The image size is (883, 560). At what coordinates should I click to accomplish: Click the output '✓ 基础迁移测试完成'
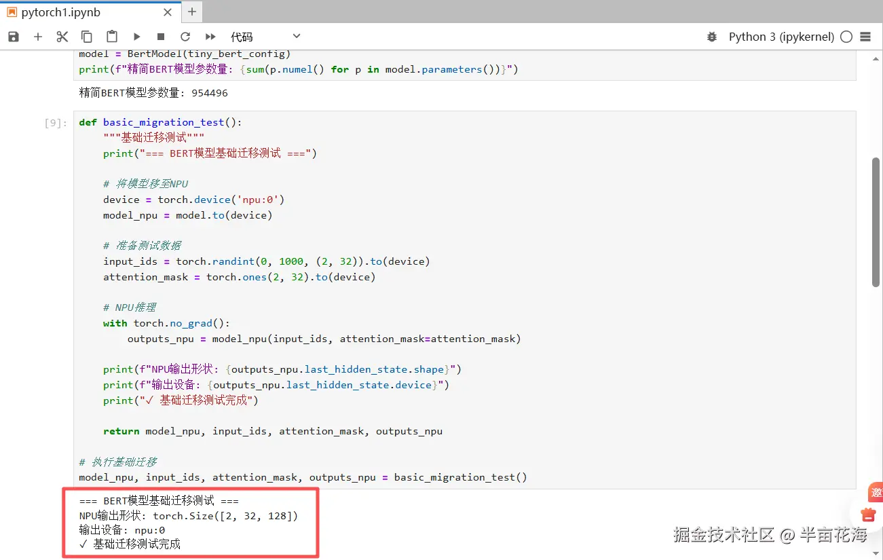coord(130,544)
